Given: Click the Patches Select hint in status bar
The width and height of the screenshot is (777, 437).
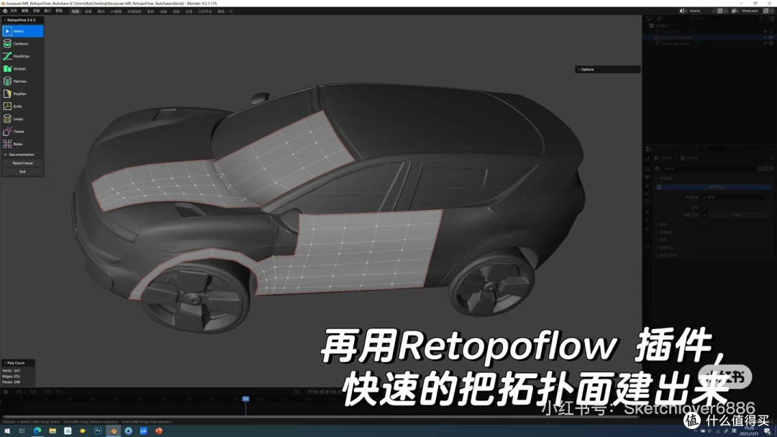Looking at the screenshot, I should click(x=31, y=422).
